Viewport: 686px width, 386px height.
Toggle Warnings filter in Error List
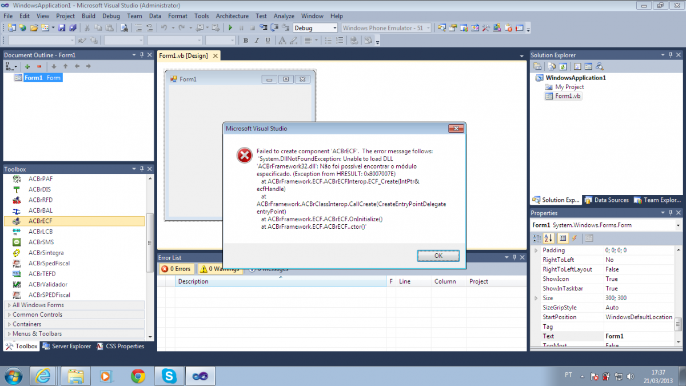(x=220, y=269)
